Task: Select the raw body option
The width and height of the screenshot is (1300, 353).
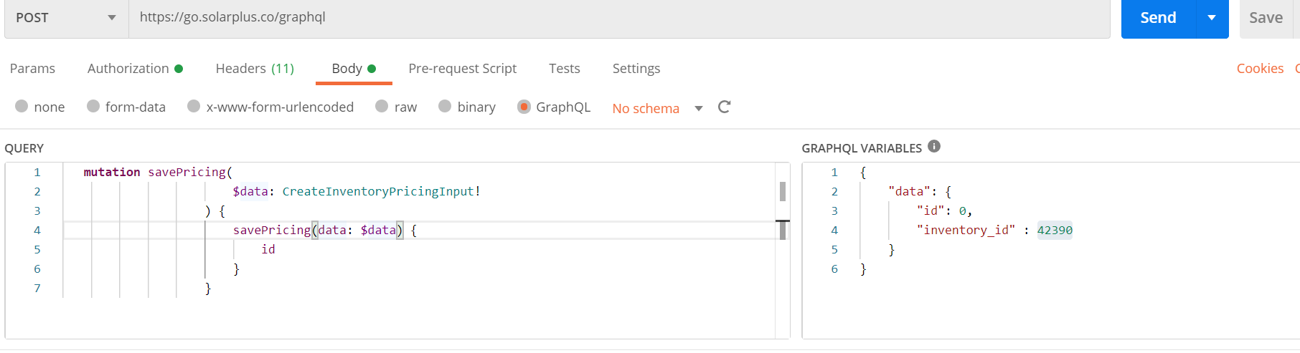Action: click(x=382, y=107)
